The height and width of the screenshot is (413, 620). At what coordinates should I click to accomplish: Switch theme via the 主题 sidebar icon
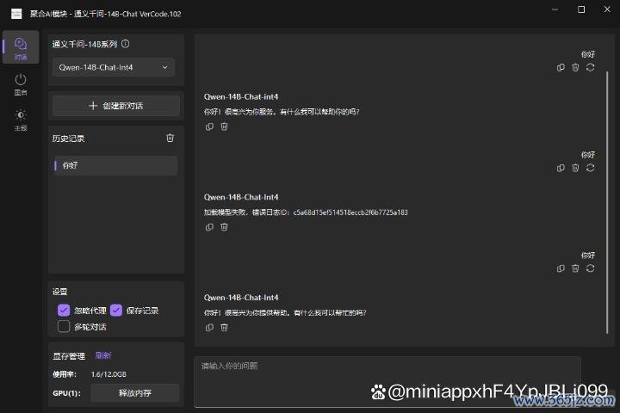click(x=21, y=120)
